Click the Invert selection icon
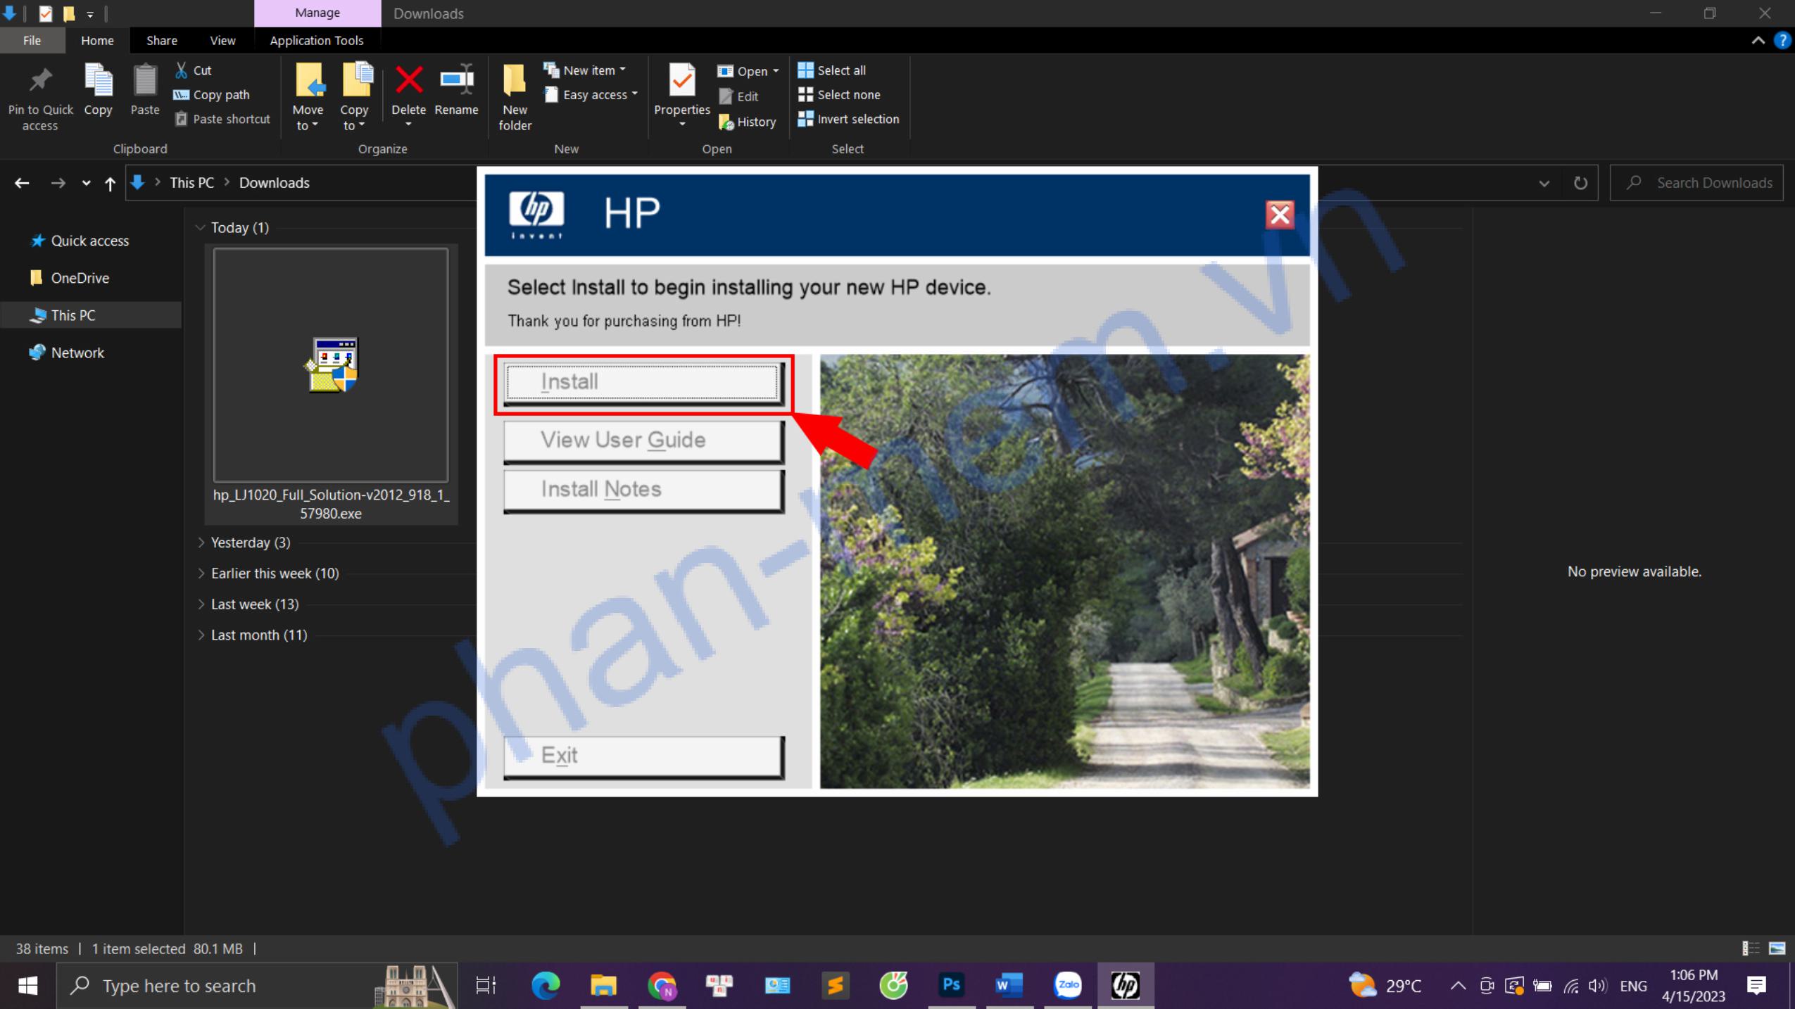Screen dimensions: 1795x1009 [805, 119]
